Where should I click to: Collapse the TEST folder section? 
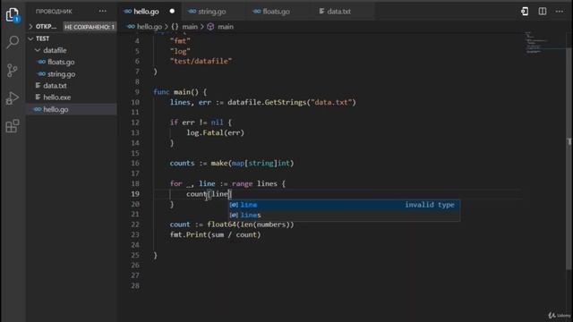click(x=31, y=38)
